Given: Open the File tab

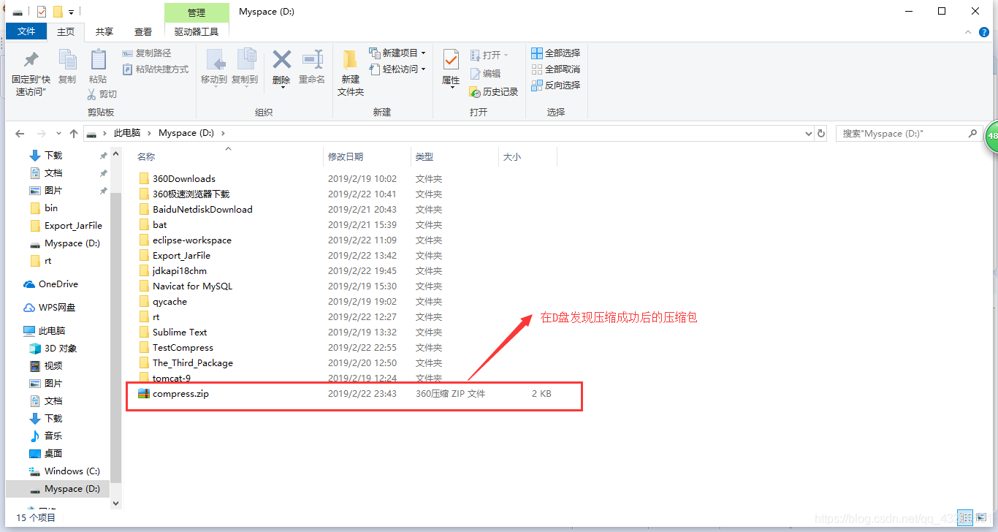Looking at the screenshot, I should coord(26,31).
